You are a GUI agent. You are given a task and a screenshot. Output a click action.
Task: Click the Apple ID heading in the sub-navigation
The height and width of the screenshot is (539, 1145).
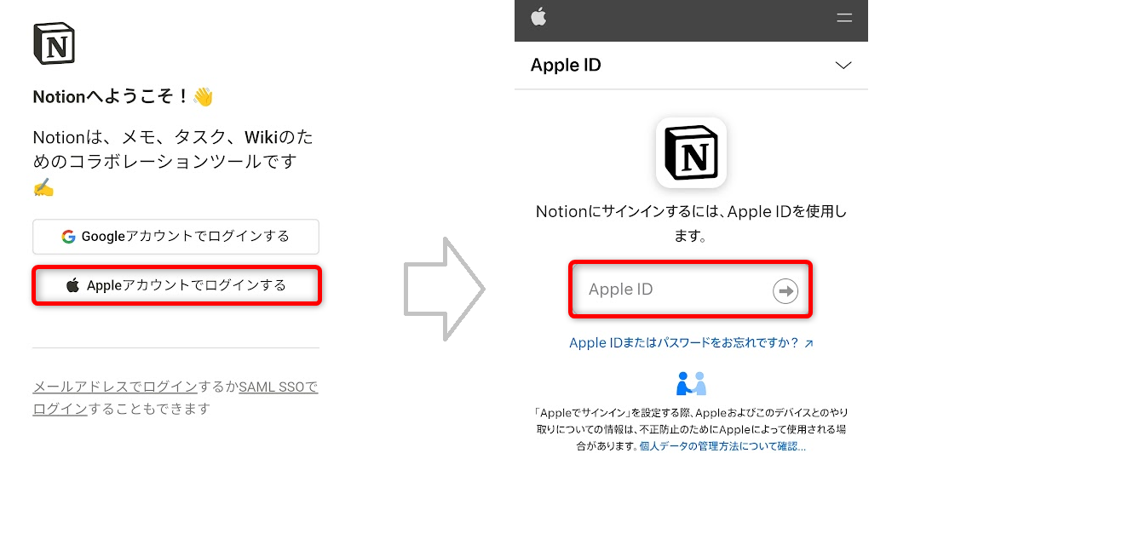tap(566, 66)
